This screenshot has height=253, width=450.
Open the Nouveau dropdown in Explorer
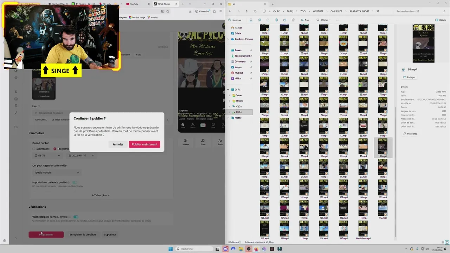point(236,20)
